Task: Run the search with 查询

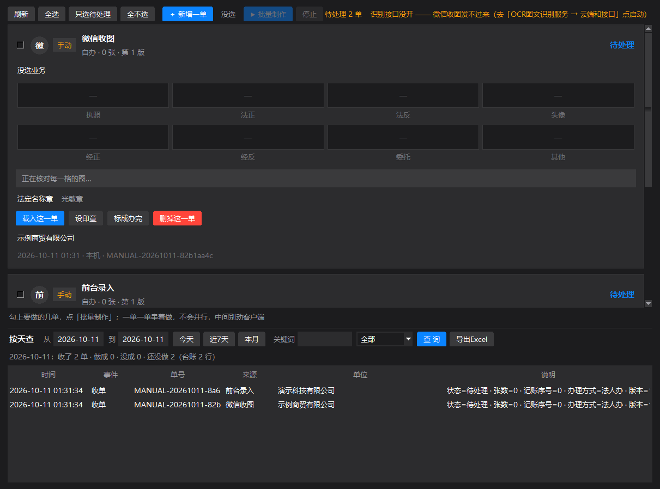Action: (432, 339)
